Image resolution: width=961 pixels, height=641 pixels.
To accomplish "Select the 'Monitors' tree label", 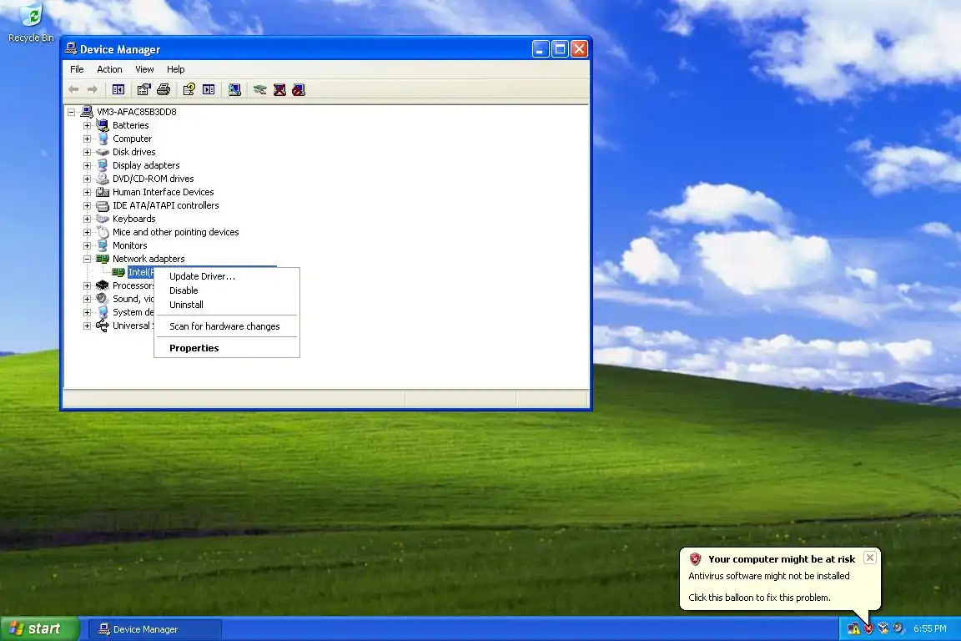I will [130, 245].
